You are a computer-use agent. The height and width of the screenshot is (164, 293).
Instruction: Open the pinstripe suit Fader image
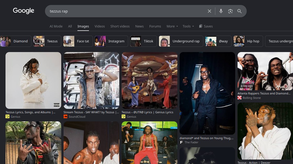coord(207,93)
